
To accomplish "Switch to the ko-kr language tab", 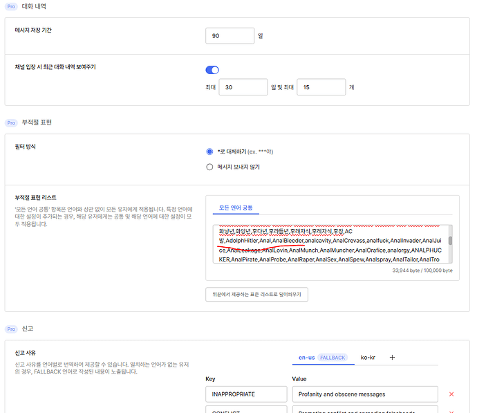I will click(x=368, y=358).
